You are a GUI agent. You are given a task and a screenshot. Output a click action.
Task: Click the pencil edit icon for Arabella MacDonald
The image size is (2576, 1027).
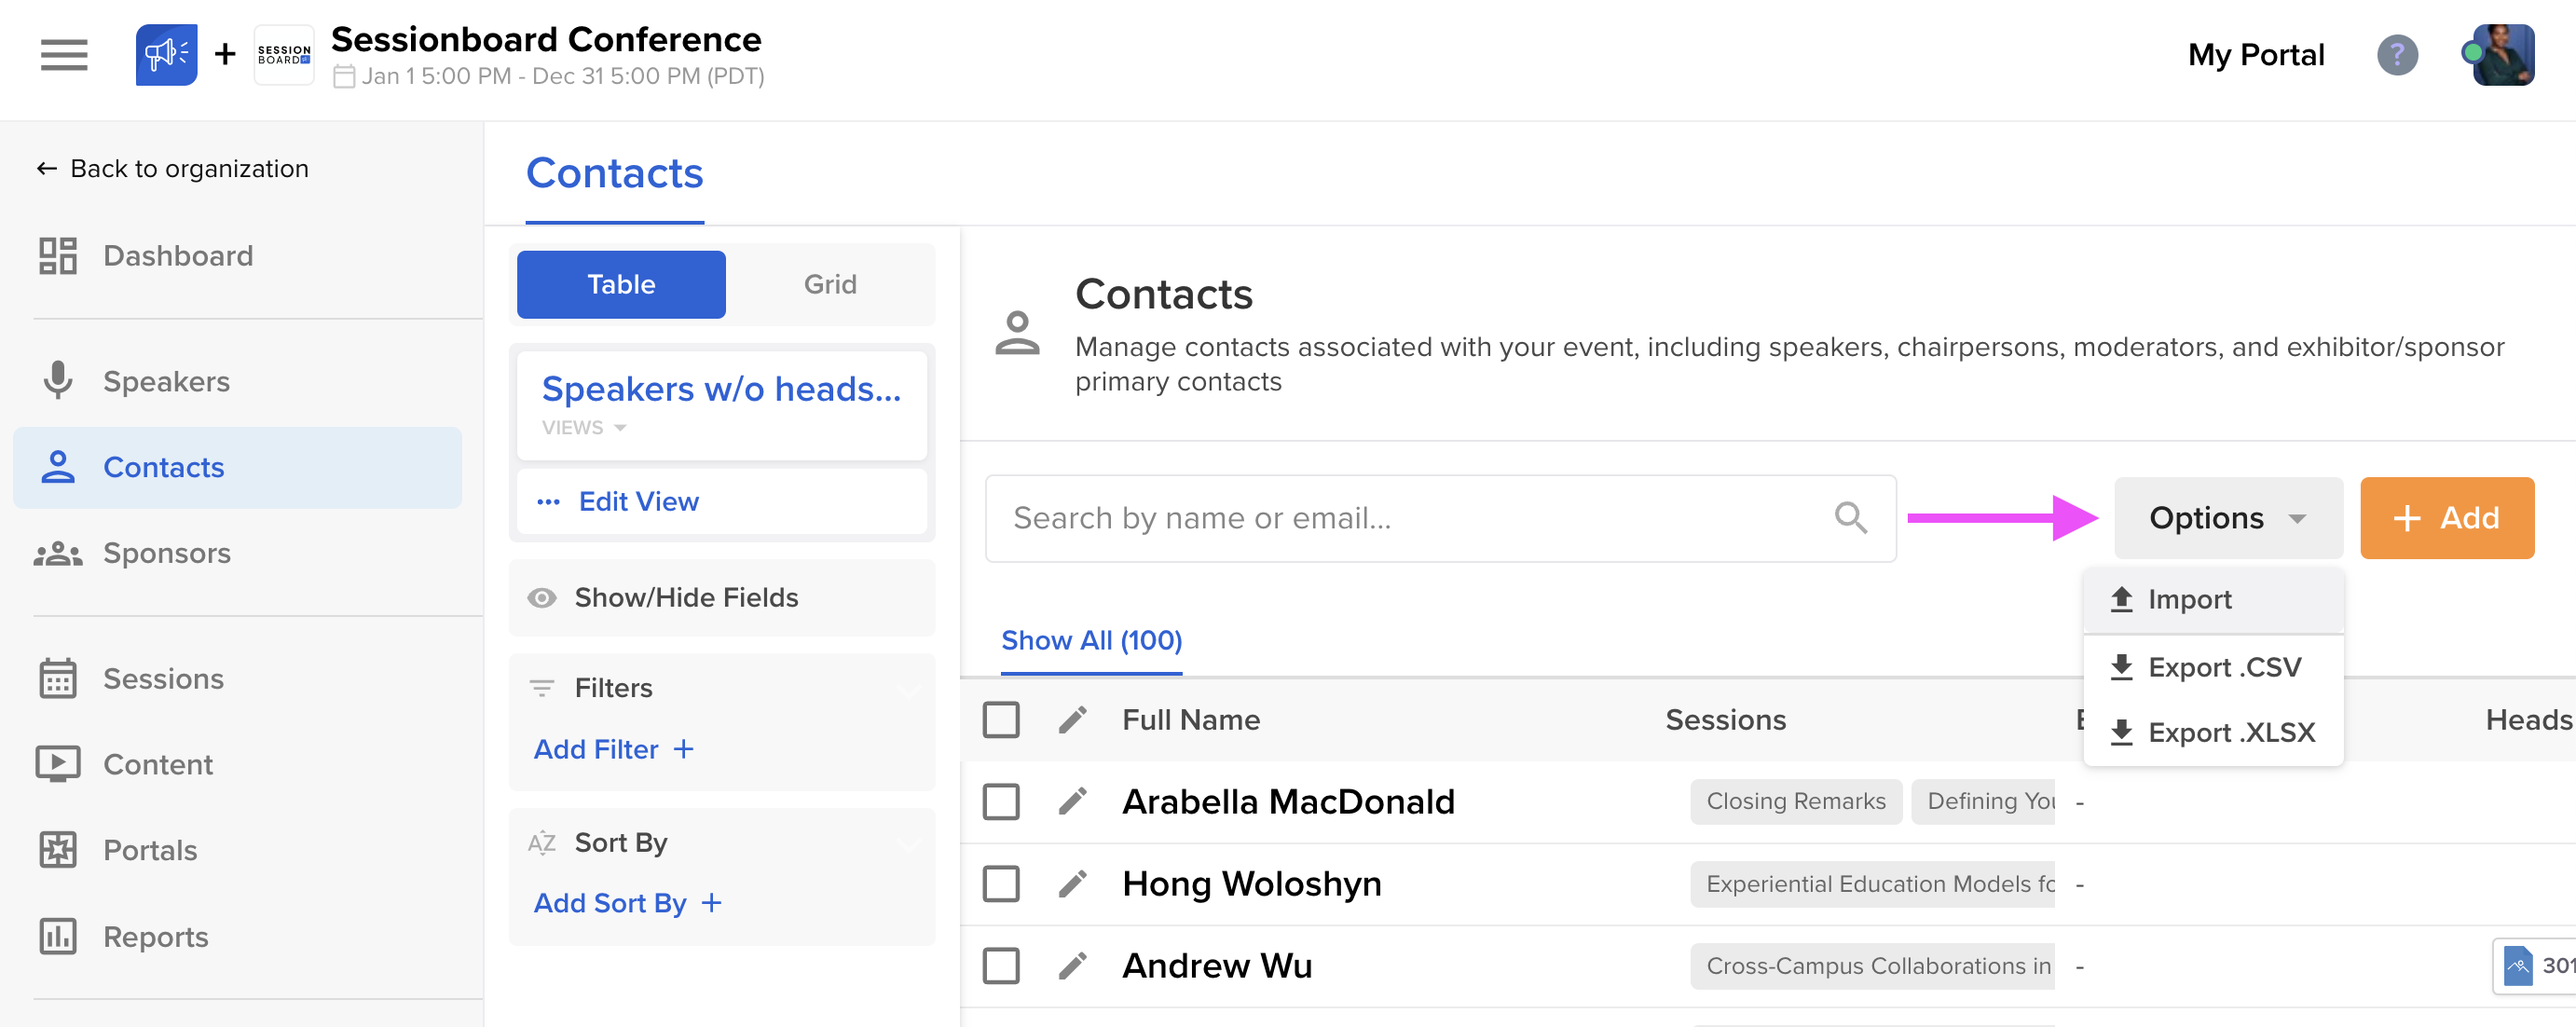pos(1072,801)
